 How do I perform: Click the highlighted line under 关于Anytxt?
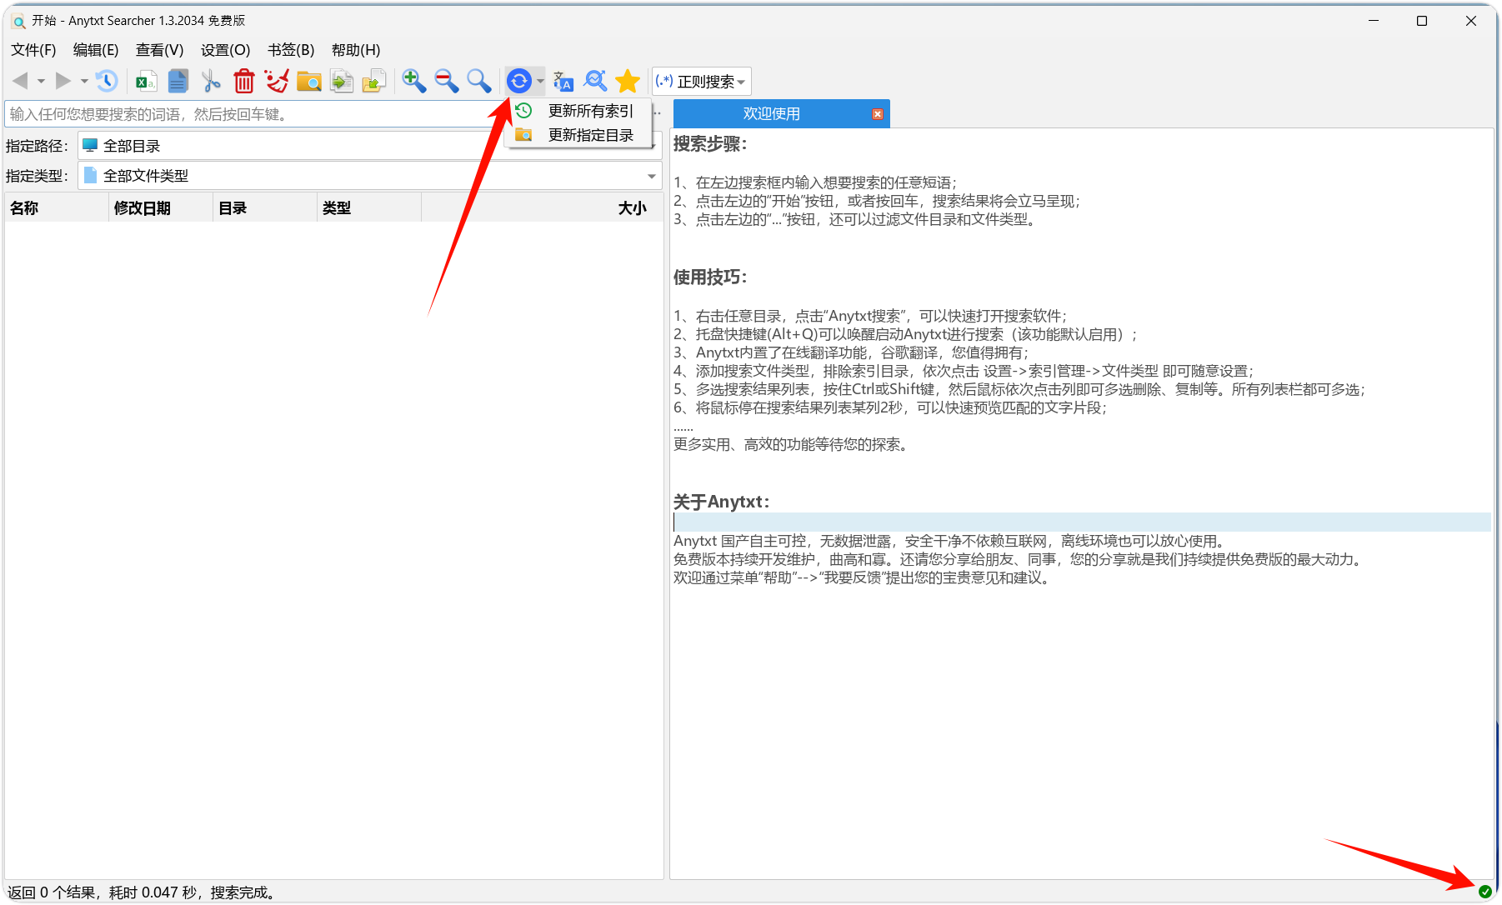click(1082, 522)
